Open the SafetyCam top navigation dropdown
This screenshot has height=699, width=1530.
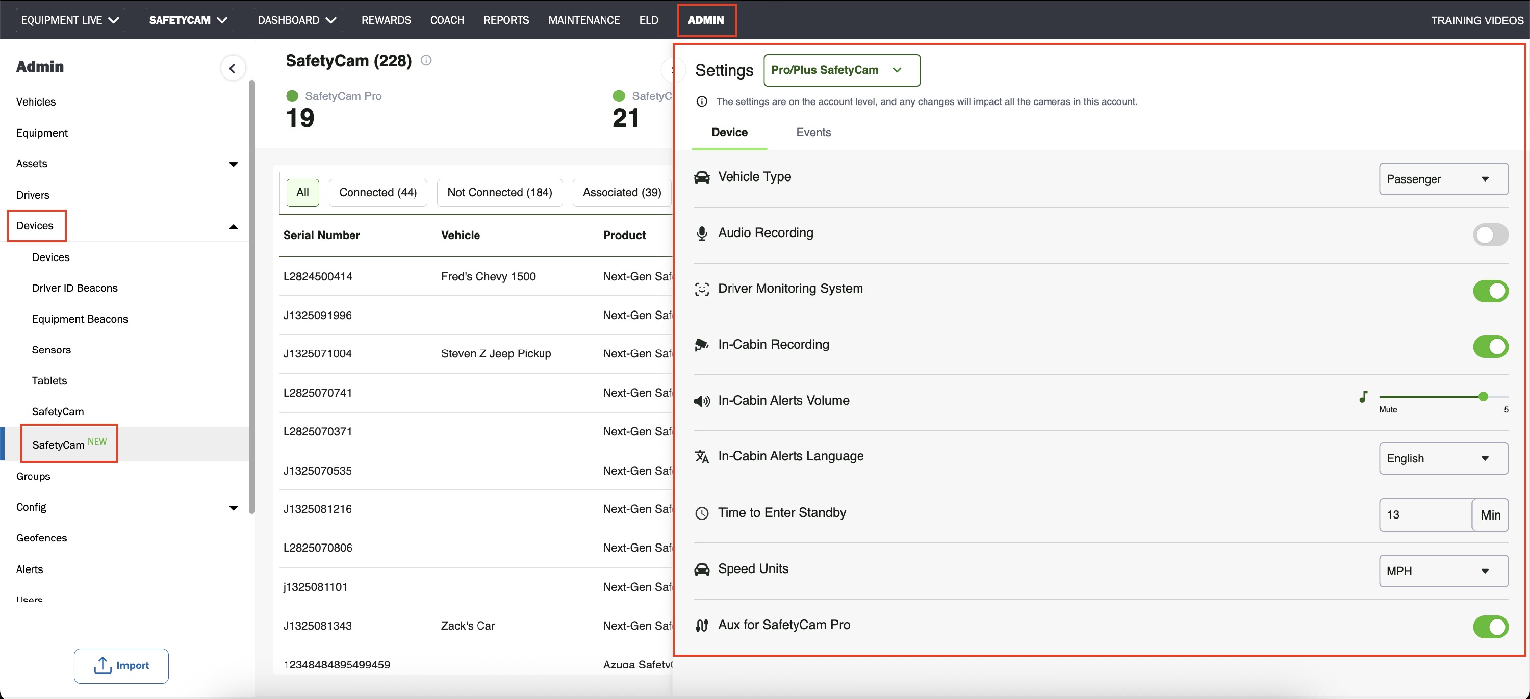(188, 20)
